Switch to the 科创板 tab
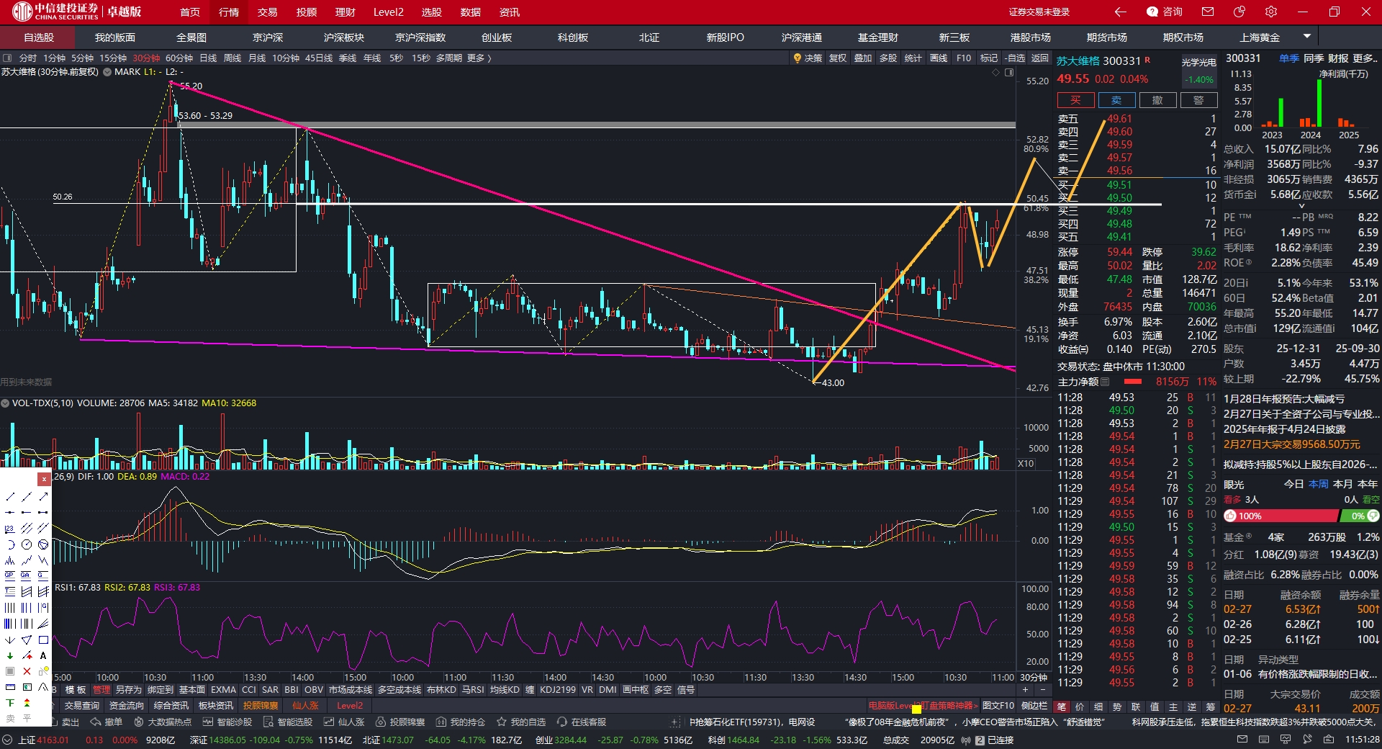Image resolution: width=1382 pixels, height=749 pixels. point(573,37)
